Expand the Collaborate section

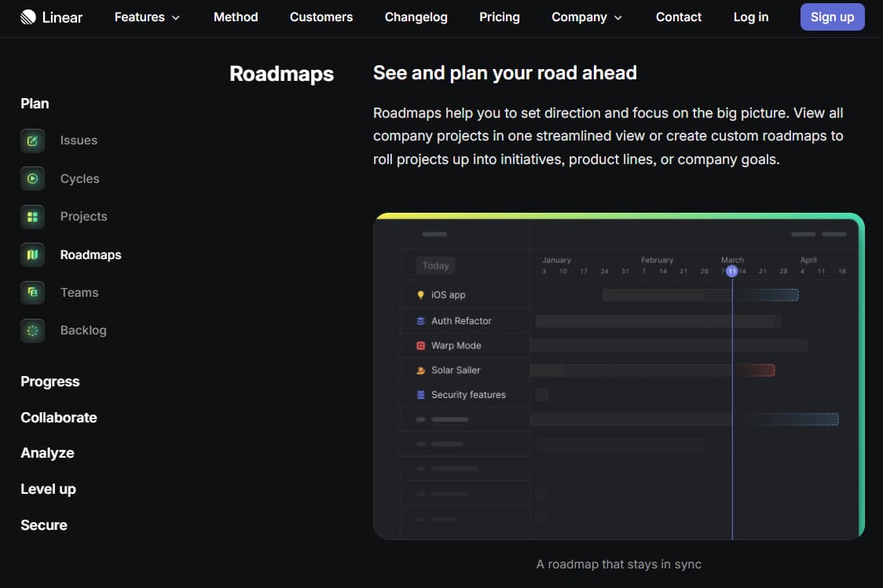click(59, 418)
